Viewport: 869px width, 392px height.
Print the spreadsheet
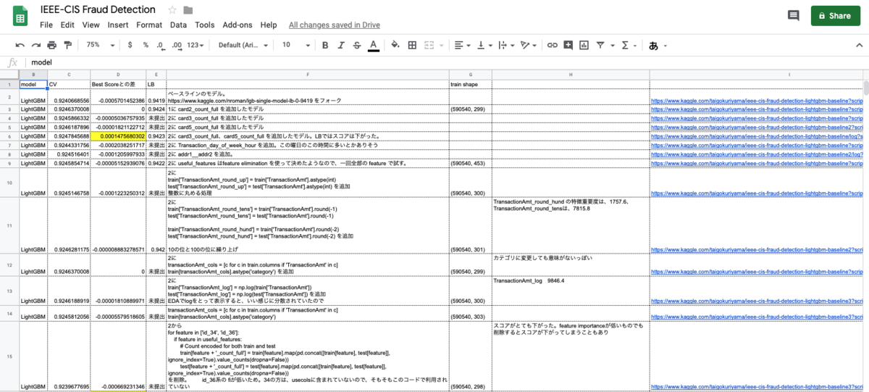coord(52,45)
